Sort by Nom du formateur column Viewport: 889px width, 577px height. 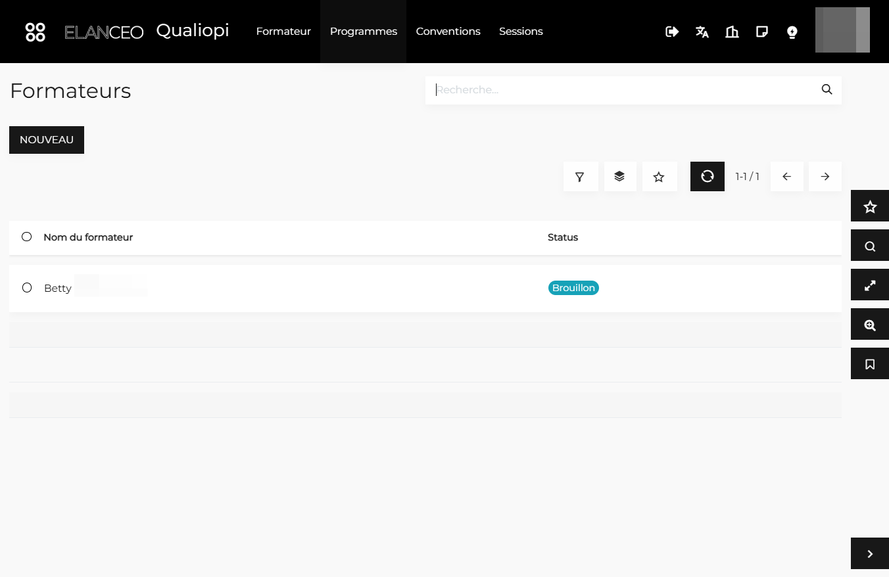coord(88,237)
